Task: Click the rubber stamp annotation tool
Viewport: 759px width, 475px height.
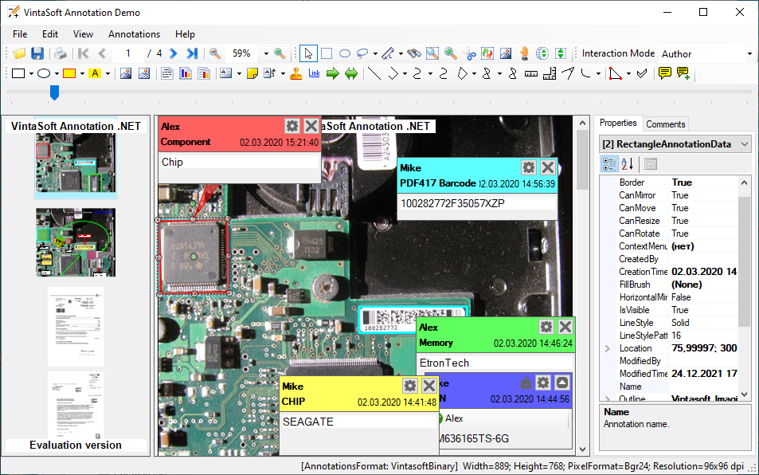Action: coord(295,74)
